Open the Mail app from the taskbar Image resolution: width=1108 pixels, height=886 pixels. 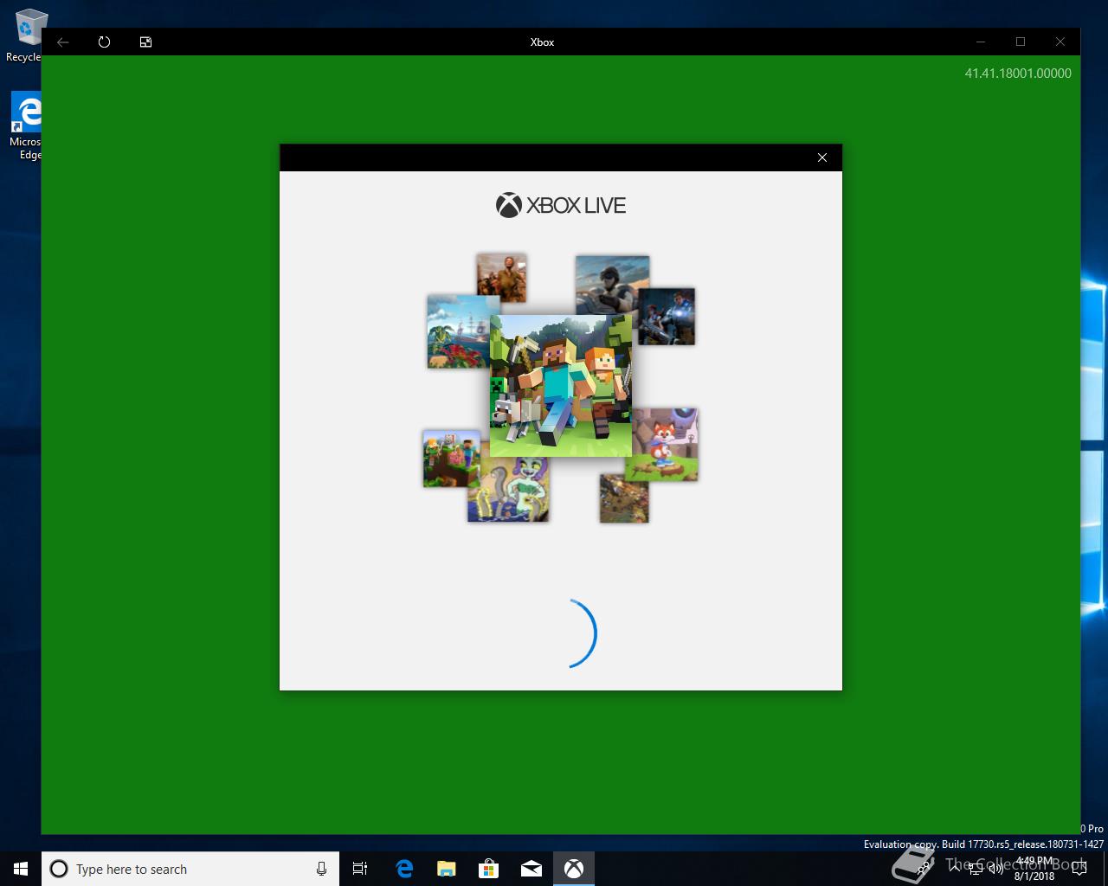tap(531, 869)
